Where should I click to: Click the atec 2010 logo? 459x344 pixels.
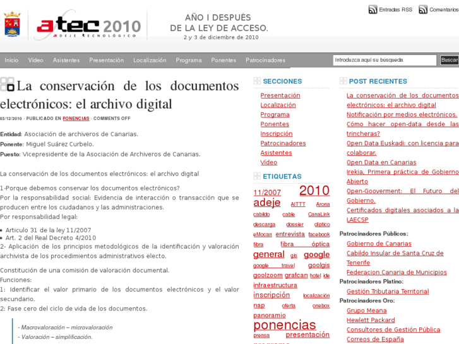click(x=88, y=27)
